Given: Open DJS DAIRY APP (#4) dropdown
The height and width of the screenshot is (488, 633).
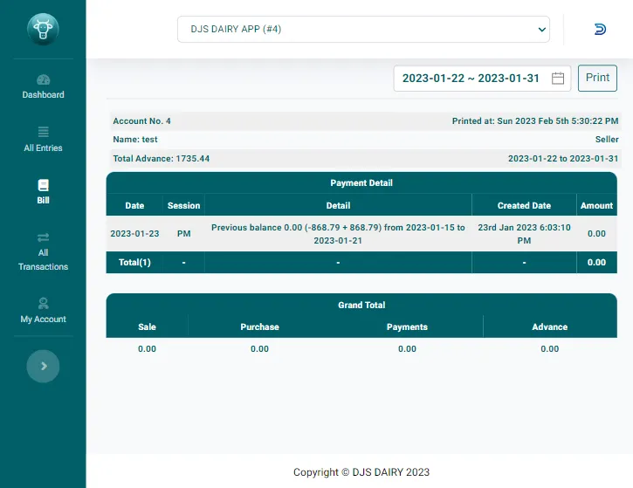Looking at the screenshot, I should click(x=363, y=29).
